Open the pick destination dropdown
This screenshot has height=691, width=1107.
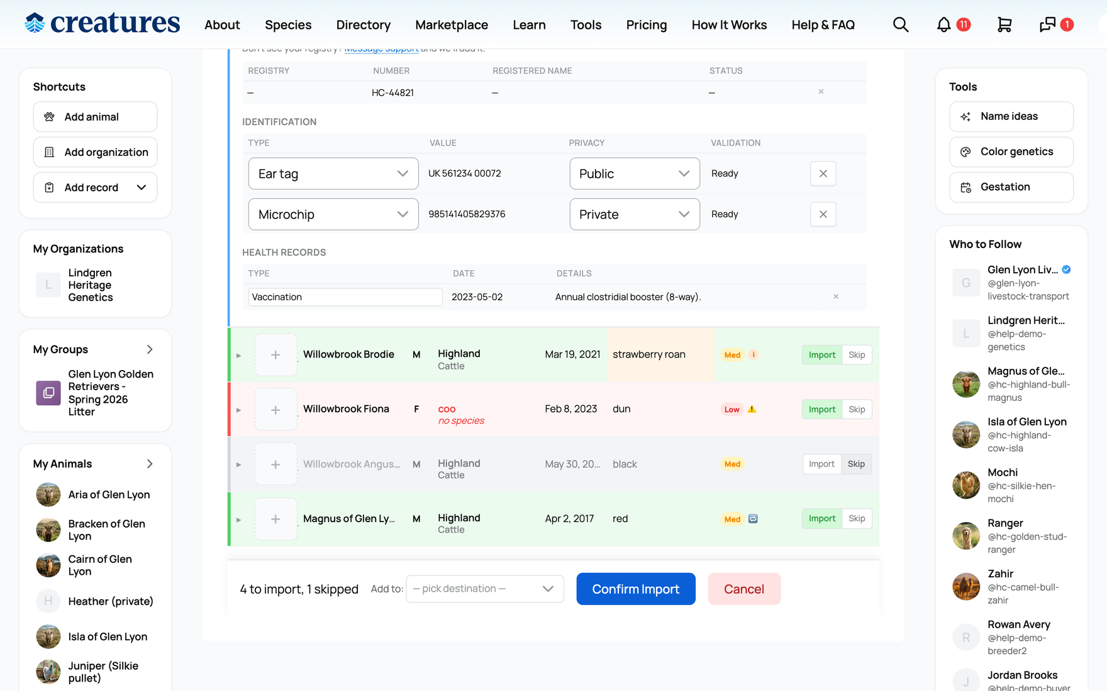[x=485, y=589]
